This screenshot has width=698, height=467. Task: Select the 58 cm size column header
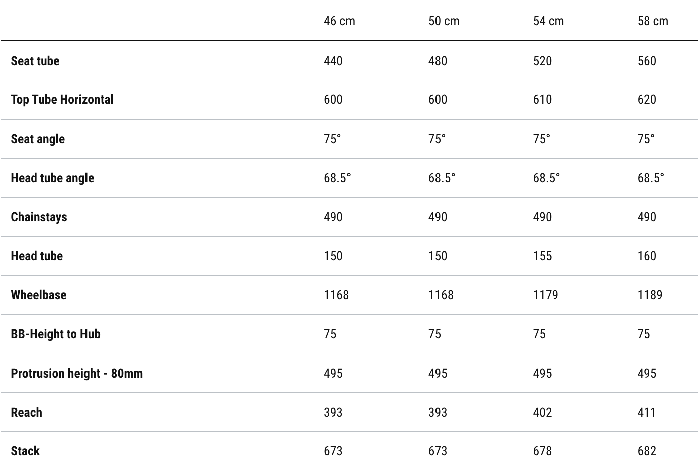[x=653, y=21]
